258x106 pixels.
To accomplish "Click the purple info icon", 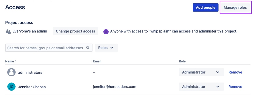I will (x=106, y=31).
